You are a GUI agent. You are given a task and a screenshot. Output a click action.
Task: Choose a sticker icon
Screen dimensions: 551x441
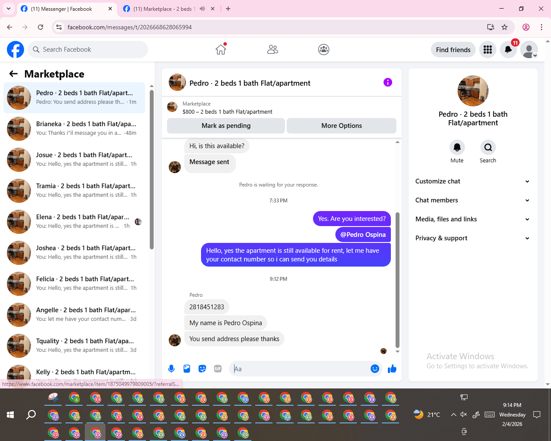point(202,369)
